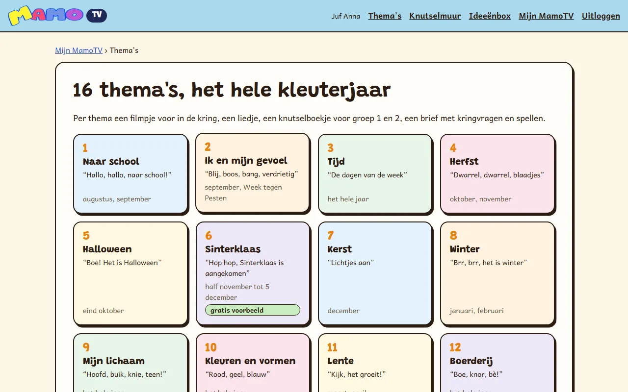
Task: Click the text "De dagen van de week"
Action: pos(367,175)
